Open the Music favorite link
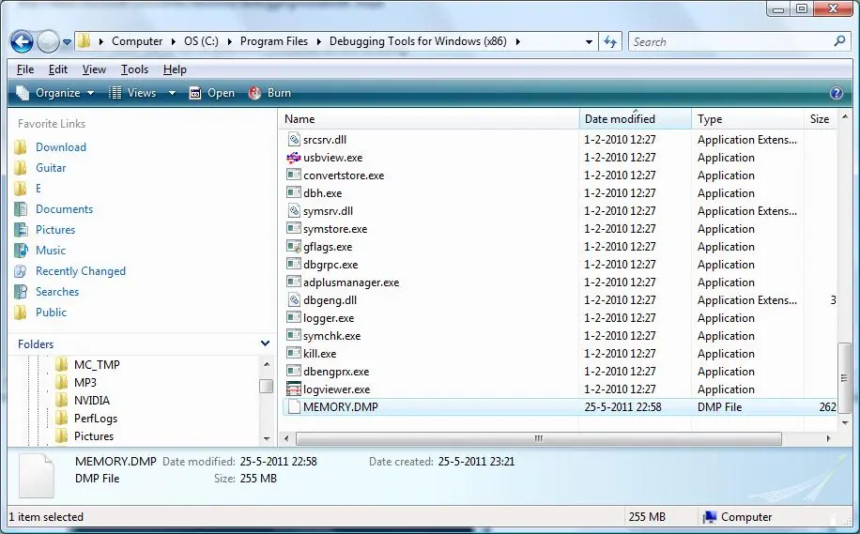This screenshot has width=860, height=534. coord(51,251)
